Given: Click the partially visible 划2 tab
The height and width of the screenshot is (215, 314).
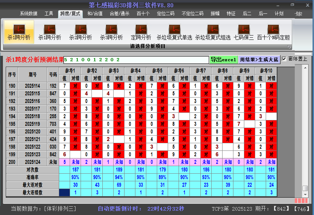Looking at the screenshot, I should click(298, 14).
